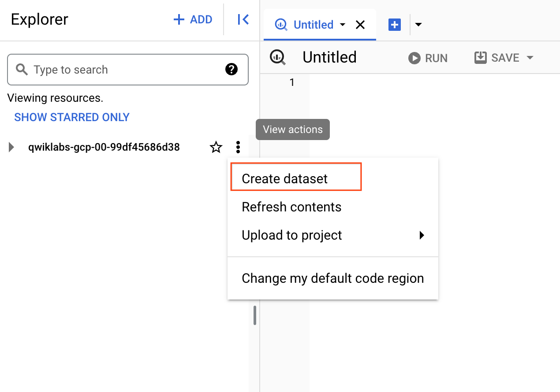Expand the qwiklabs-gcp-00-99df45686d38 project tree
The height and width of the screenshot is (392, 560).
[11, 147]
